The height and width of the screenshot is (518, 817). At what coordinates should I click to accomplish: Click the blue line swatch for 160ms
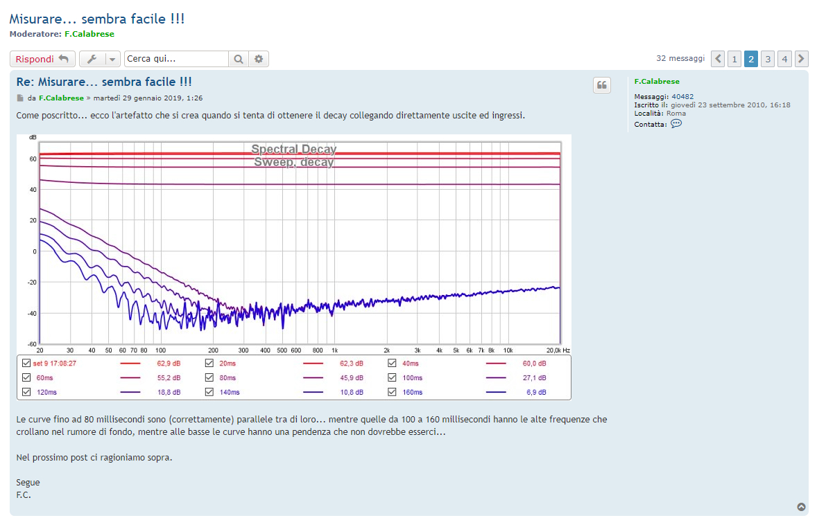tap(496, 392)
